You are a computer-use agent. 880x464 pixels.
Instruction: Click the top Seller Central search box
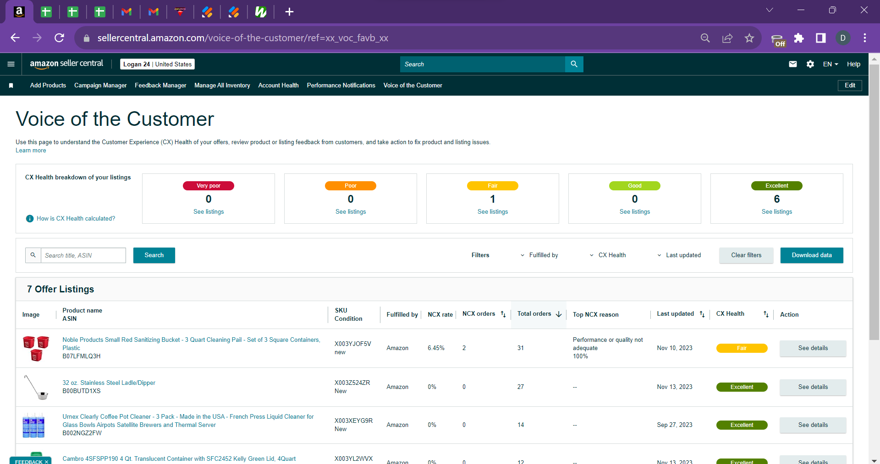(483, 64)
